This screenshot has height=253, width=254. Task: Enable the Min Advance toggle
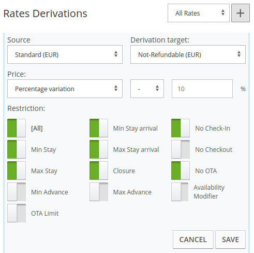[17, 192]
